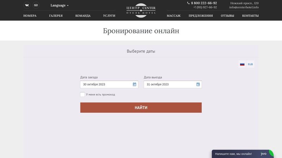Click the info@centerhotel.info email link
Screen dimensions: 282x158
(244, 7)
